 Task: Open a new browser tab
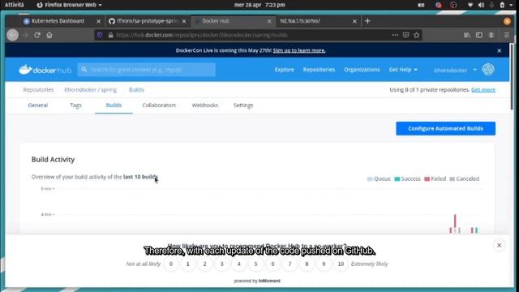tap(367, 21)
